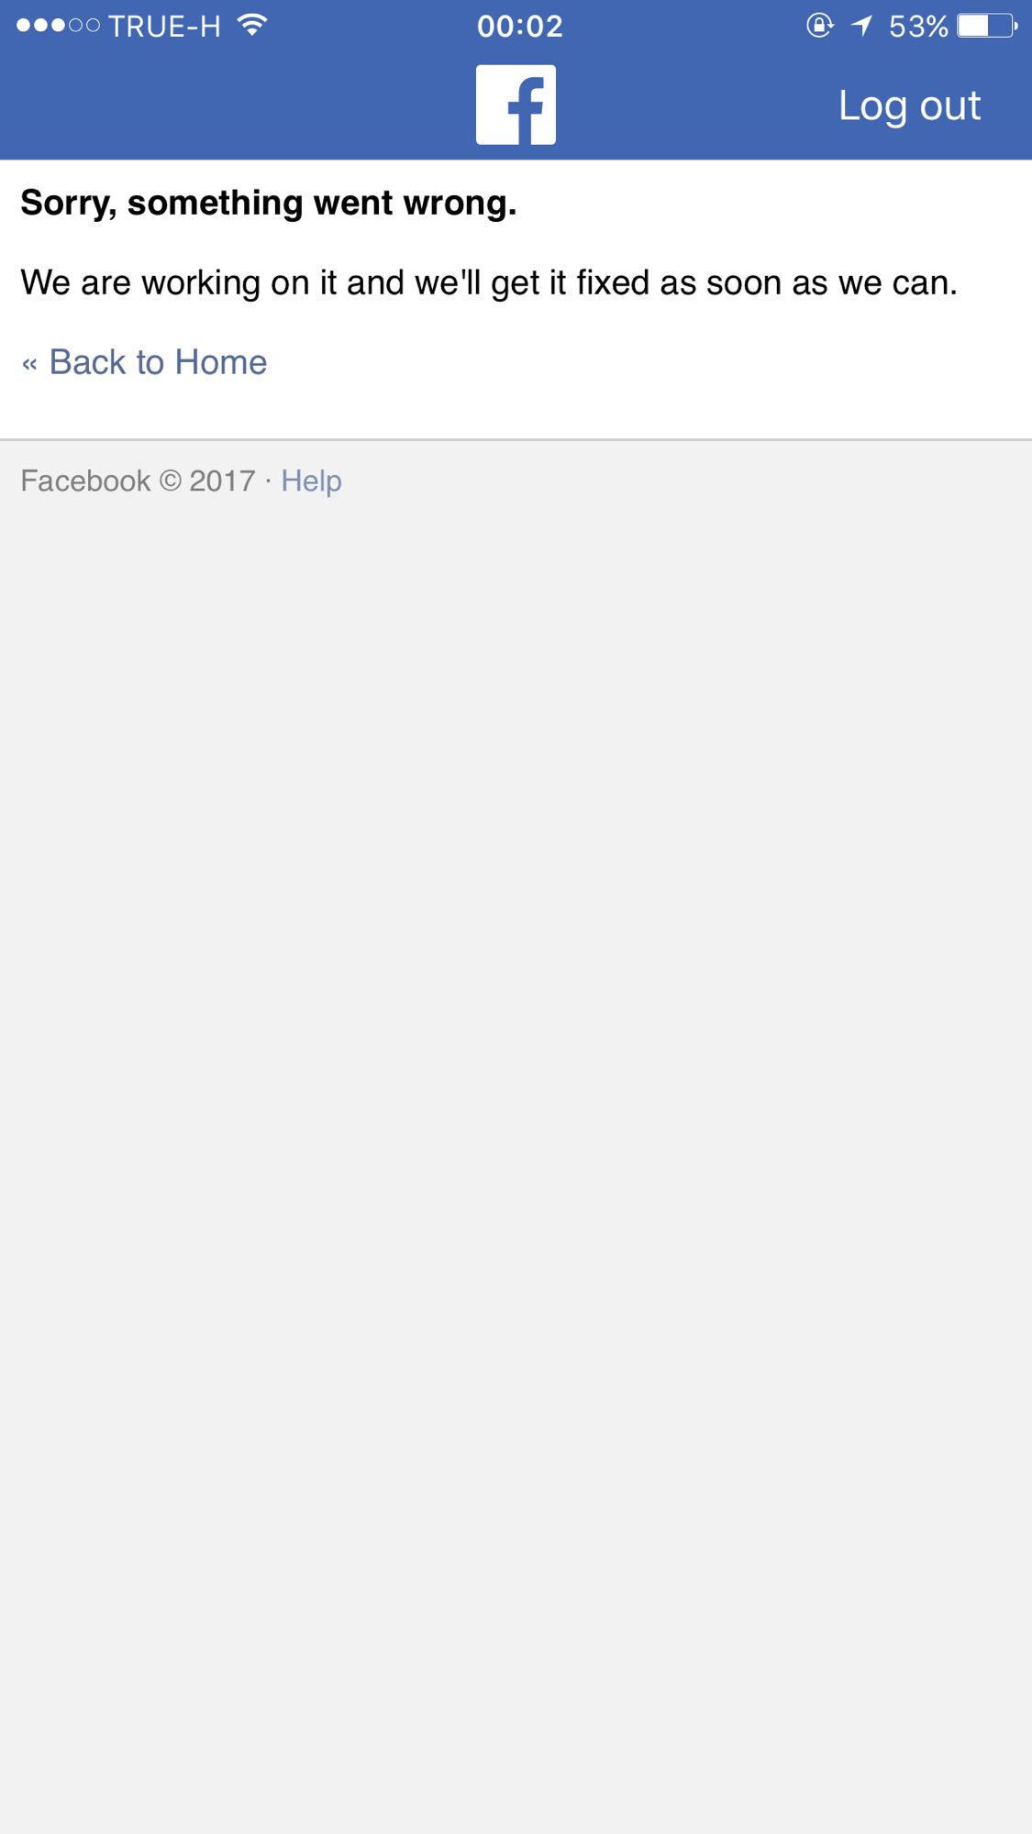Screen dimensions: 1032x1834
Task: Tap the double chevron before Back to Home
Action: coord(29,364)
